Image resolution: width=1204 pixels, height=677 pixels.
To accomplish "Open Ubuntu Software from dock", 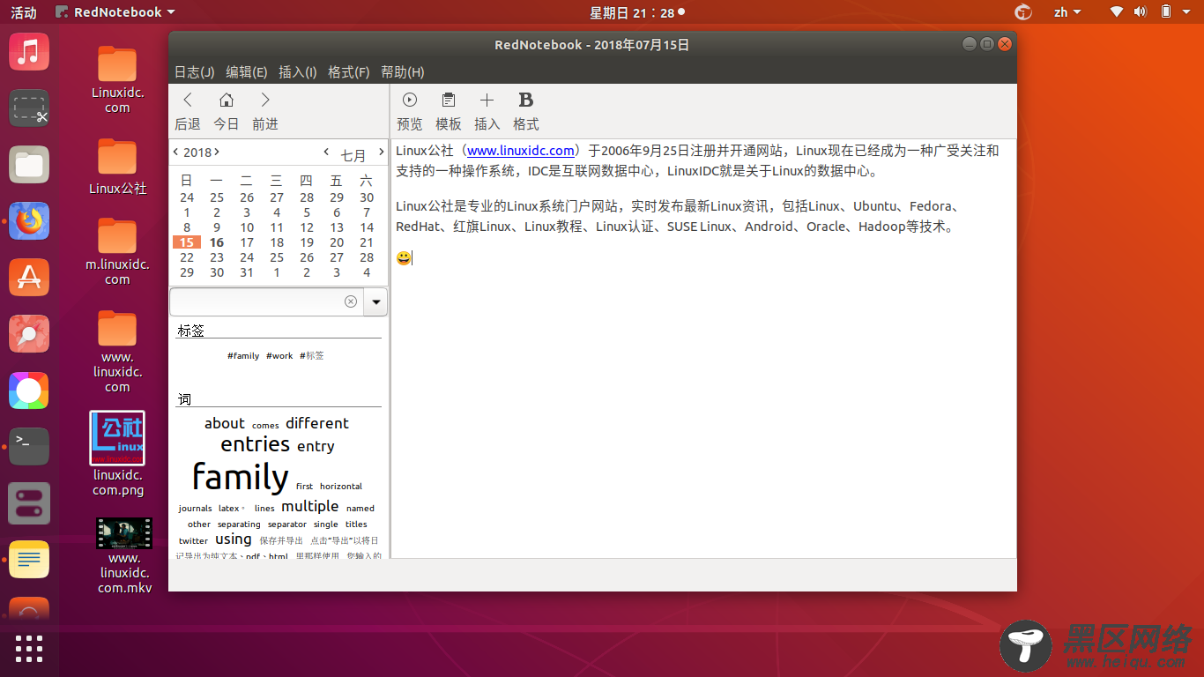I will pyautogui.click(x=29, y=278).
